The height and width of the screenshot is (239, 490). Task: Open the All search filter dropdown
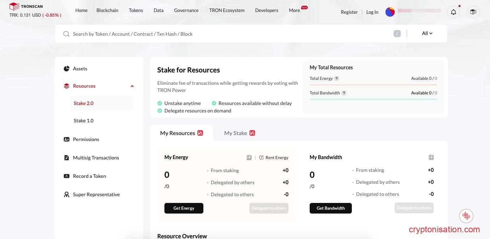click(427, 34)
